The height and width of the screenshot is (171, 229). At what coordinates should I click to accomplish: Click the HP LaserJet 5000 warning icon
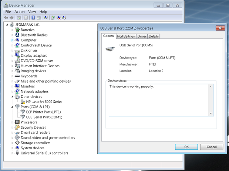(x=23, y=102)
